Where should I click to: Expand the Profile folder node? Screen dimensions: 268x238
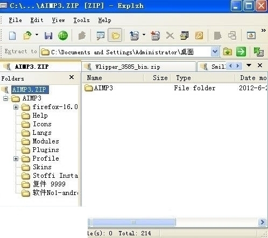click(16, 158)
